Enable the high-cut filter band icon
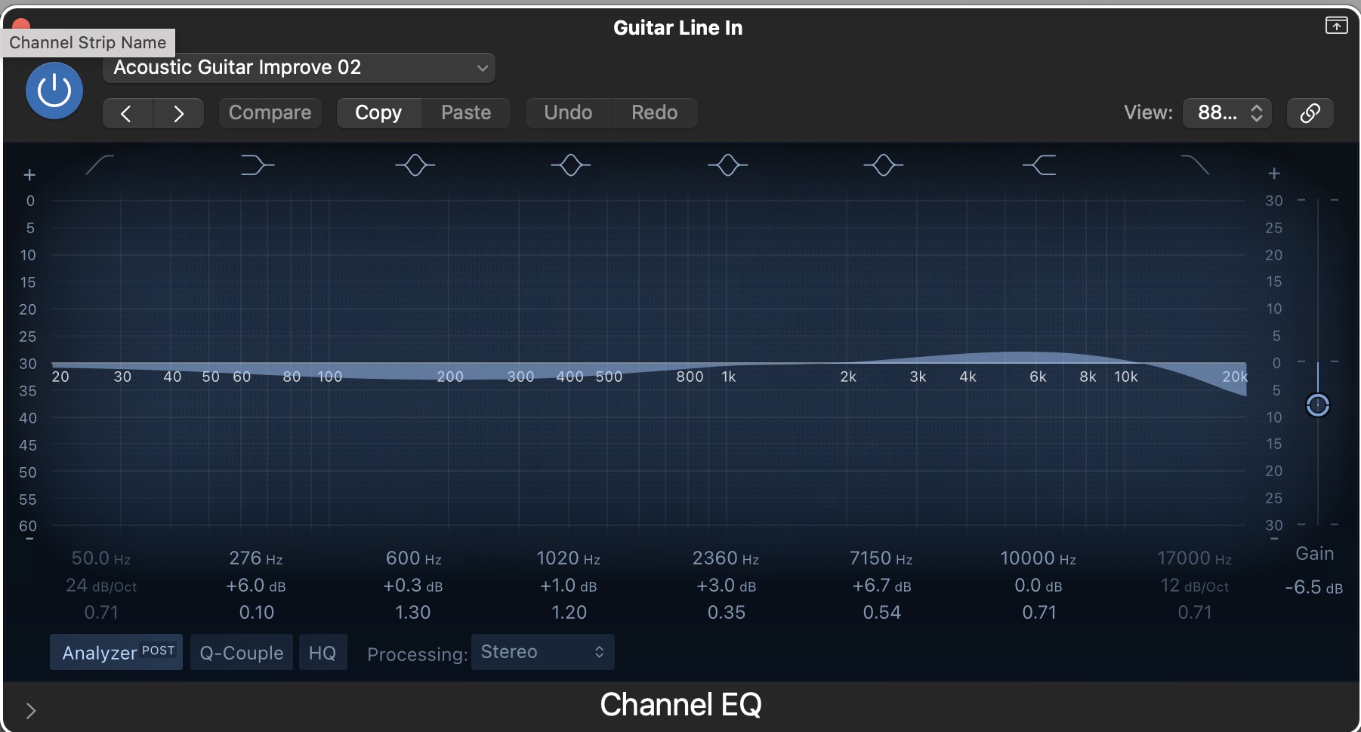This screenshot has width=1361, height=732. 1196,165
